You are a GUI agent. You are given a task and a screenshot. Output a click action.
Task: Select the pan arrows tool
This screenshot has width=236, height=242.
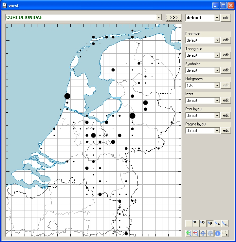coord(203,233)
